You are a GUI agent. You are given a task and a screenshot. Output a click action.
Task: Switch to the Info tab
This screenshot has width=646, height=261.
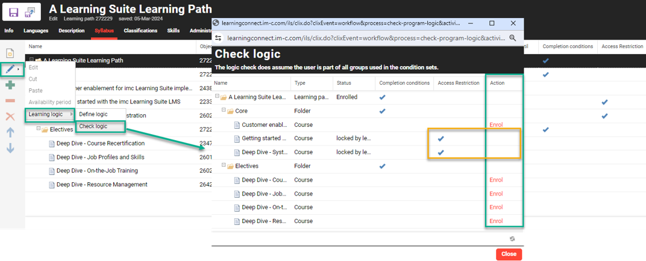(x=8, y=31)
